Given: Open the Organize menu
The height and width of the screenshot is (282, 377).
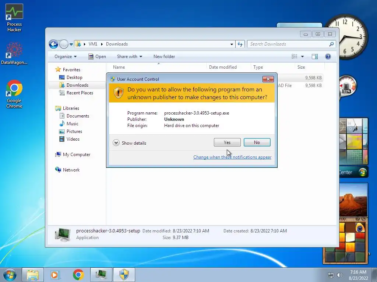Looking at the screenshot, I should 66,57.
